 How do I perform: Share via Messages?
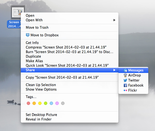pos(133,70)
